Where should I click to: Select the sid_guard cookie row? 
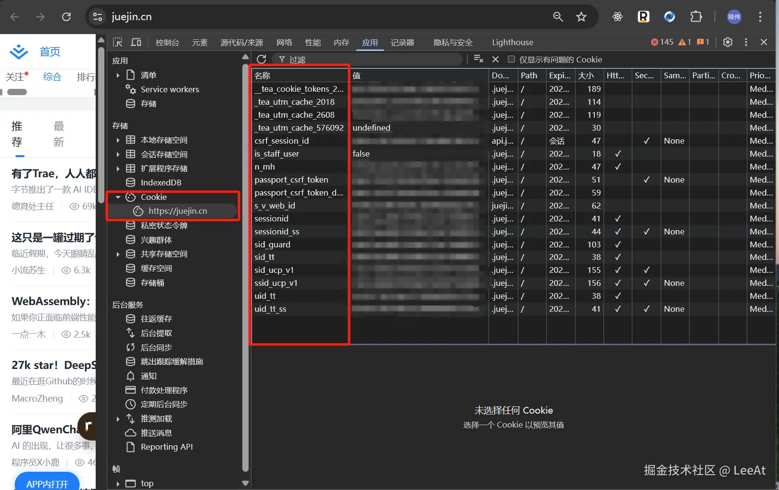[513, 245]
